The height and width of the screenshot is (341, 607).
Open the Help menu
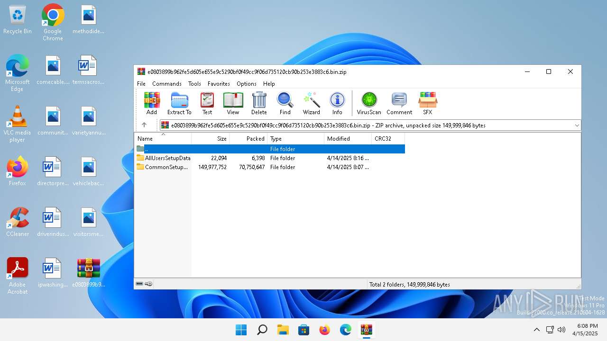269,84
